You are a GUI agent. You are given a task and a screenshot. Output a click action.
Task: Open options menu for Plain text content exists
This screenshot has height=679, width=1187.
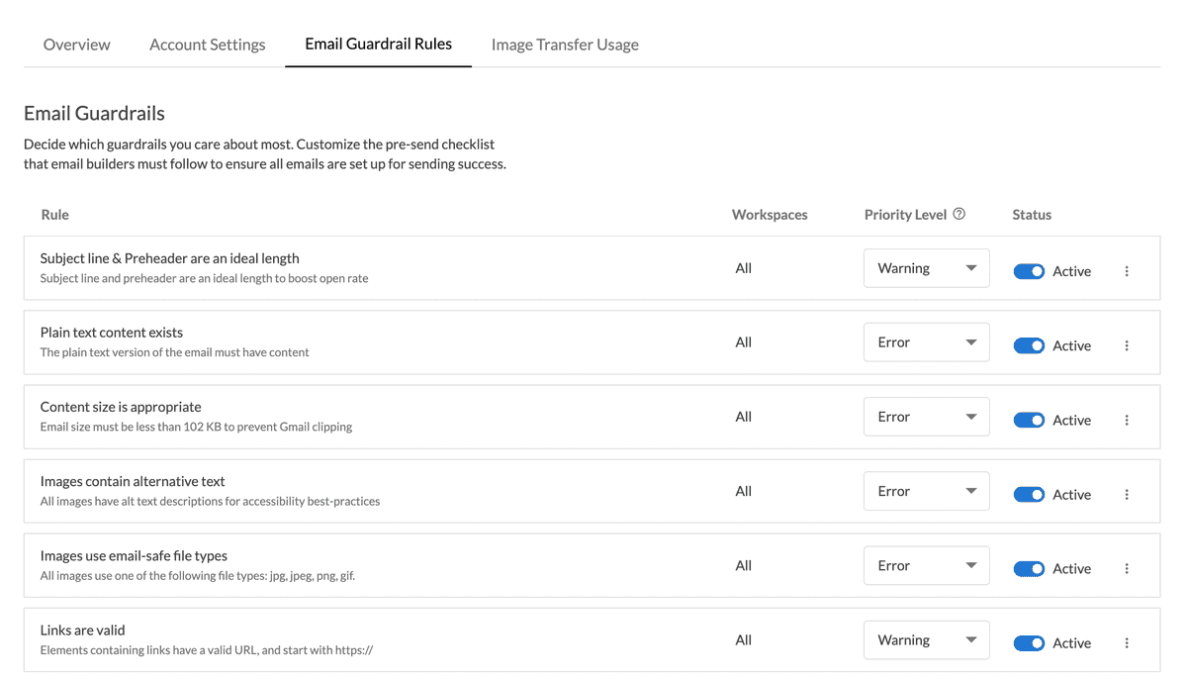coord(1127,344)
